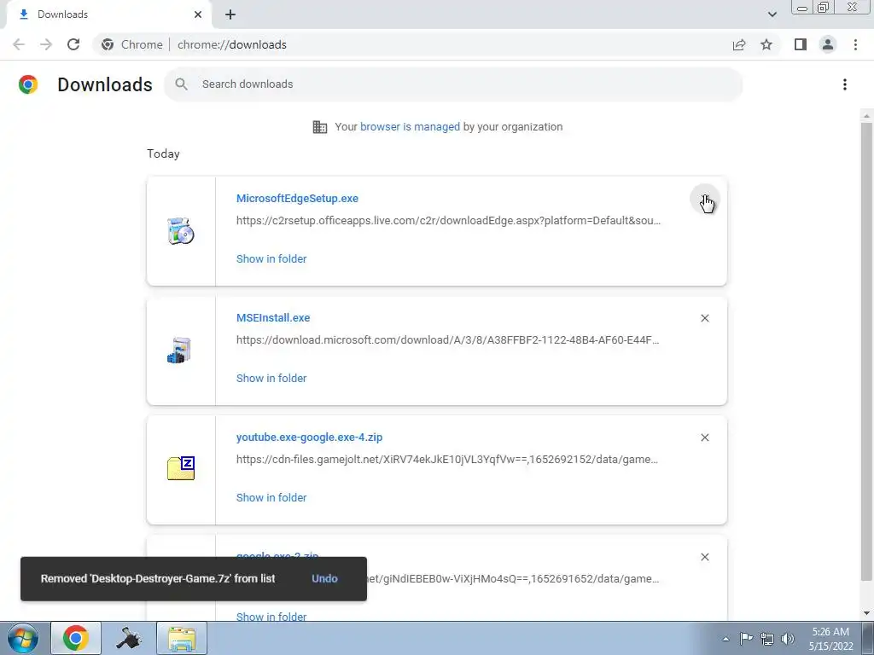874x655 pixels.
Task: Click the MicrosoftEdgeSetup.exe file icon
Action: pos(181,230)
